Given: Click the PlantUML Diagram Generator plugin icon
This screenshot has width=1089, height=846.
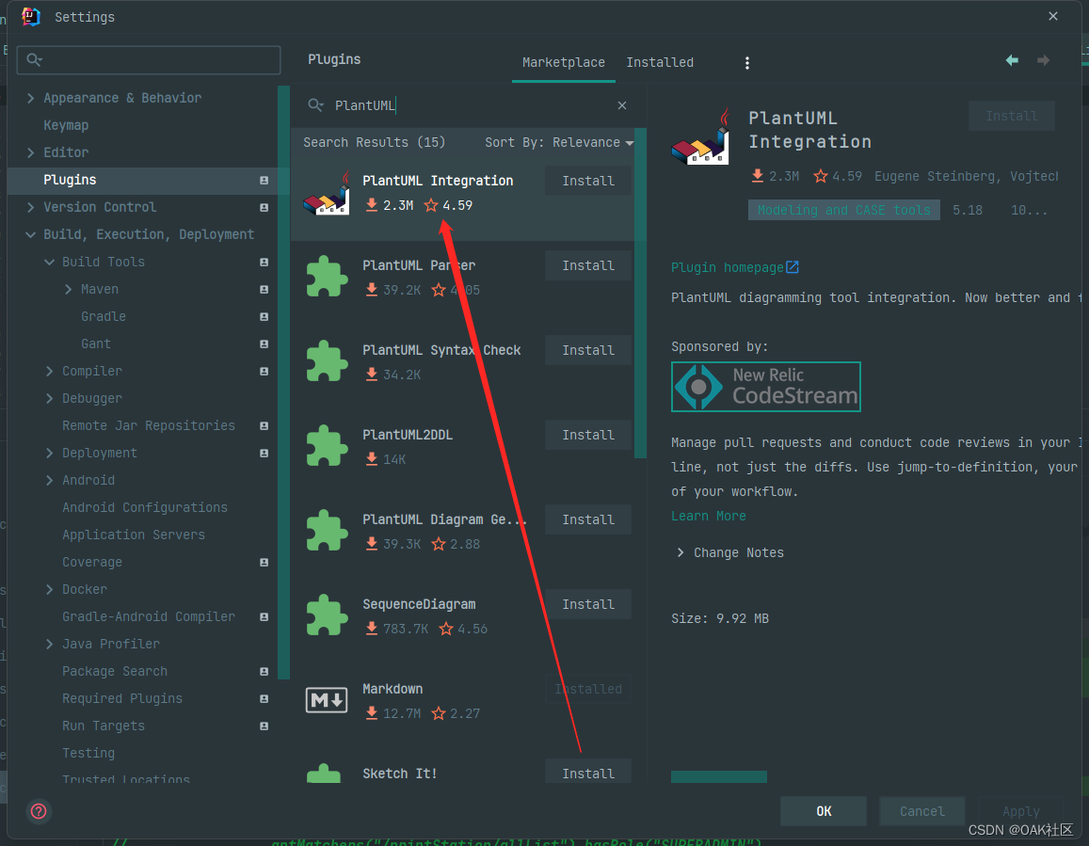Looking at the screenshot, I should click(x=327, y=531).
